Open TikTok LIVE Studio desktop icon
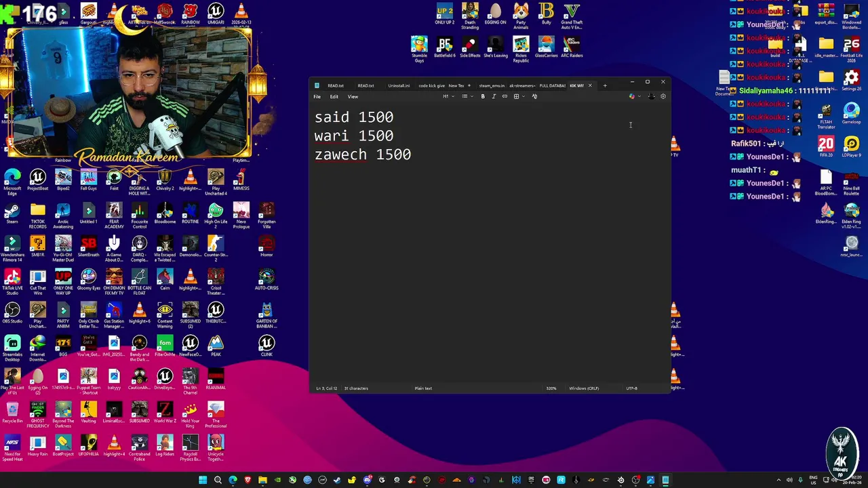The image size is (868, 488). click(12, 280)
